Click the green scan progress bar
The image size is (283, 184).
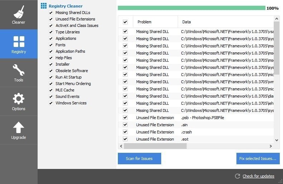point(192,8)
